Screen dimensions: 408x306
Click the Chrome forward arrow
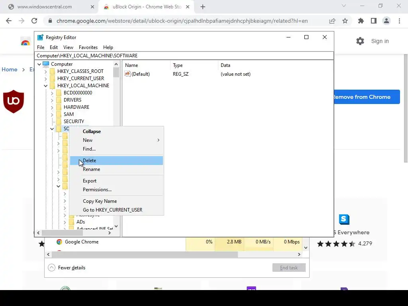coord(22,21)
